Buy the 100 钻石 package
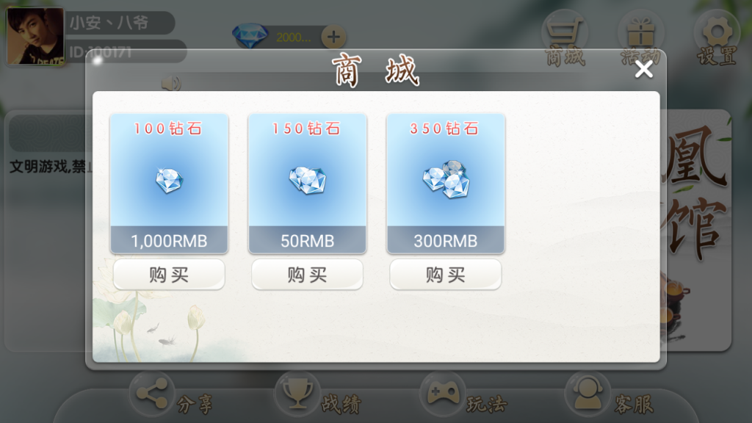Viewport: 752px width, 423px height. (169, 275)
